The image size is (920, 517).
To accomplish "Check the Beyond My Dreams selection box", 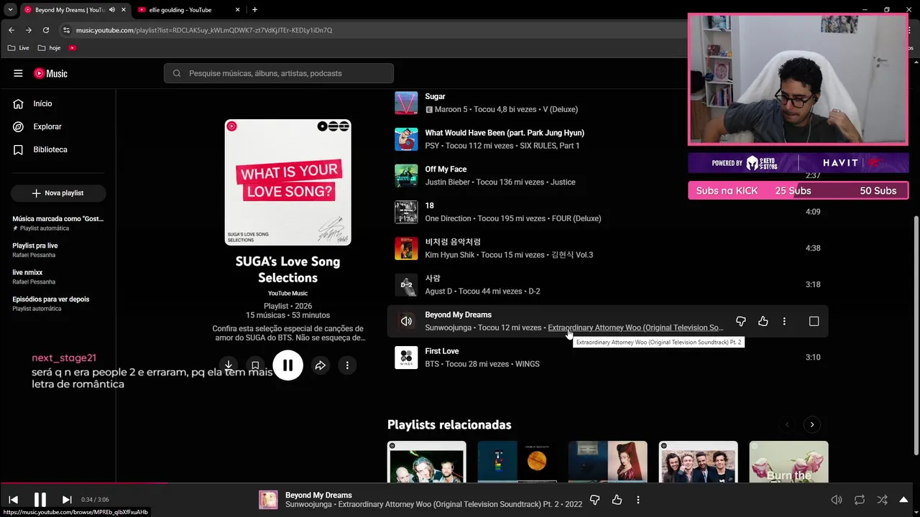I will 814,321.
